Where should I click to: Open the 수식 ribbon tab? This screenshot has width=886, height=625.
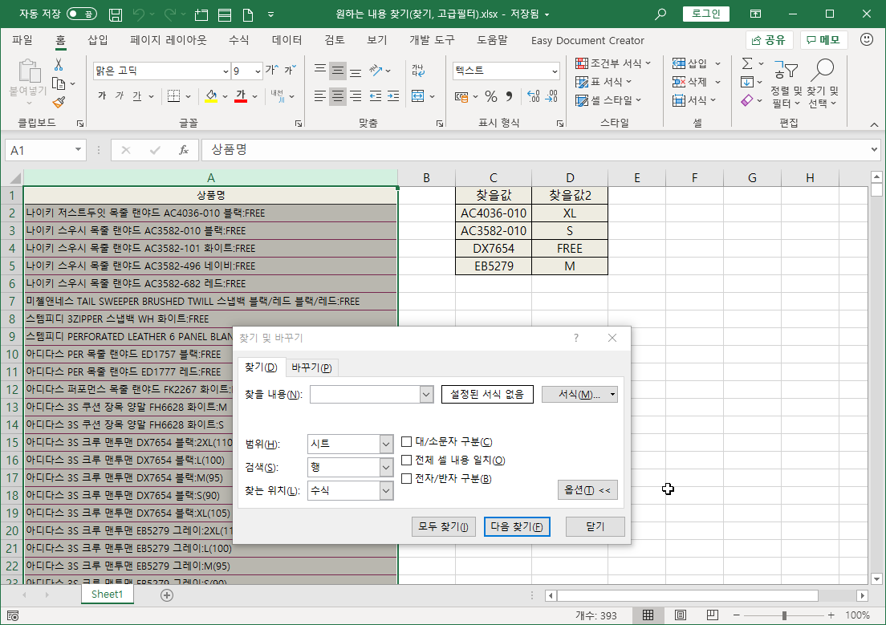coord(238,40)
